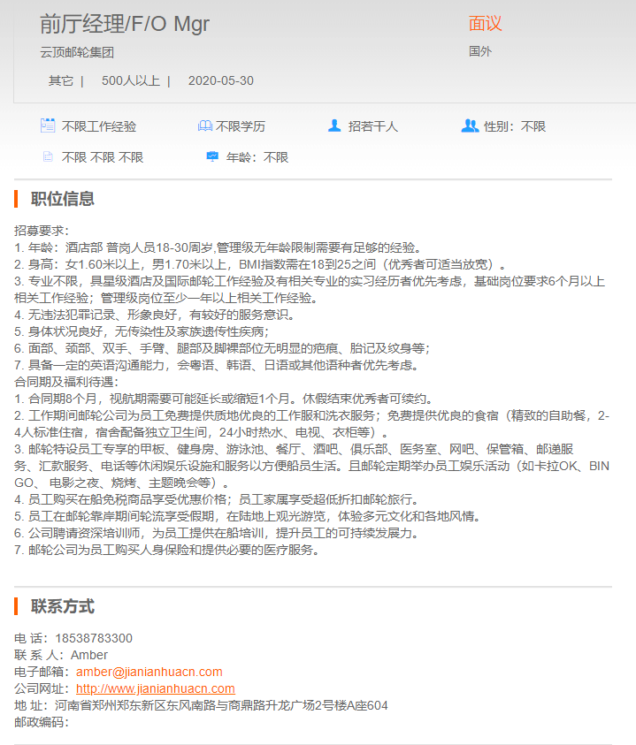Click the orange bar beside 职位信息 heading
636x745 pixels.
coord(17,199)
